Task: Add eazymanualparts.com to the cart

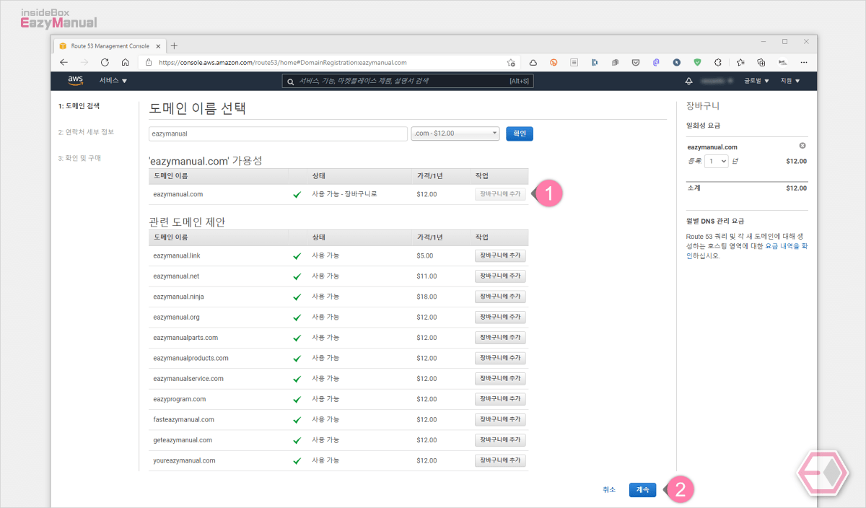Action: (500, 338)
